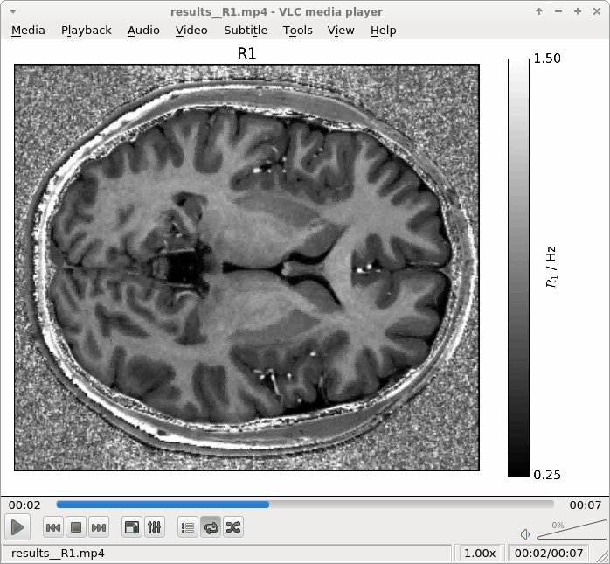Toggle the playlist view
Image resolution: width=610 pixels, height=564 pixels.
tap(187, 527)
